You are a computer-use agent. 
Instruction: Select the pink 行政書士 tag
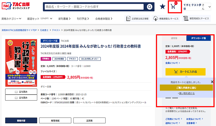coord(46,59)
